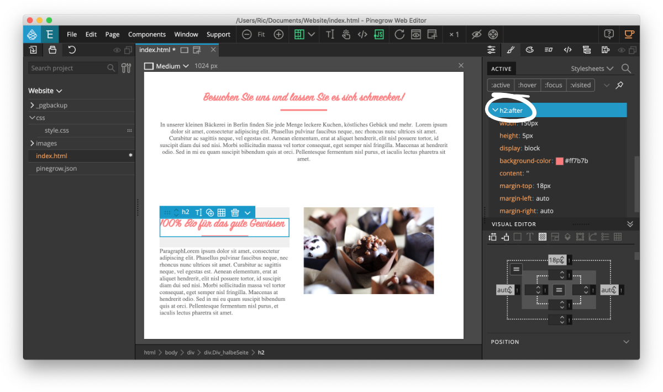Toggle the :focus pseudo-class state
Screen dimensions: 663x392
pyautogui.click(x=553, y=85)
